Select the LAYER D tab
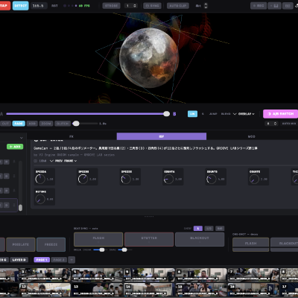Image resolution: width=298 pixels, height=298 pixels. [x=19, y=260]
